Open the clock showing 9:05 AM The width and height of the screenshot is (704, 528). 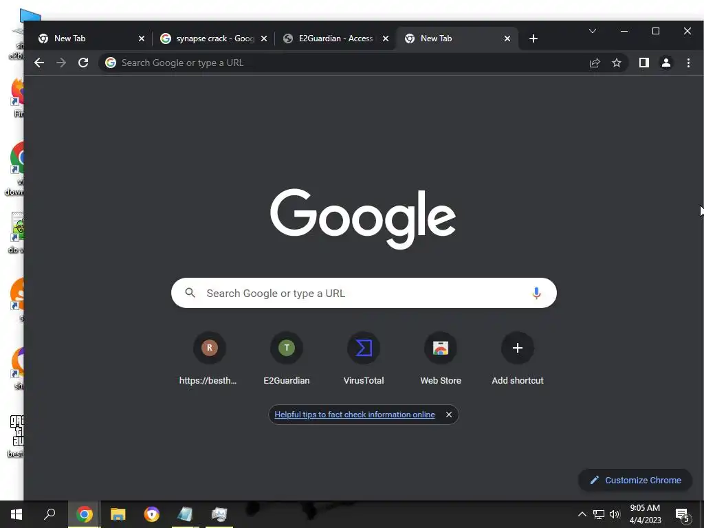(x=645, y=514)
